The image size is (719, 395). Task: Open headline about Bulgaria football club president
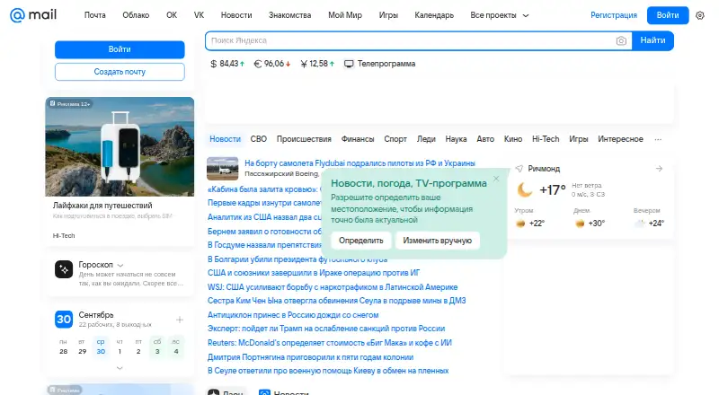click(x=297, y=259)
